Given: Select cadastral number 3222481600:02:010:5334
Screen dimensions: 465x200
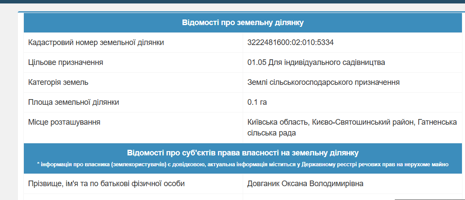Looking at the screenshot, I should point(290,42).
